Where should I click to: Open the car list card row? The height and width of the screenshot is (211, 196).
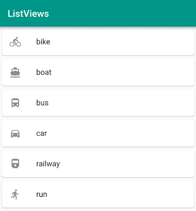pyautogui.click(x=98, y=134)
